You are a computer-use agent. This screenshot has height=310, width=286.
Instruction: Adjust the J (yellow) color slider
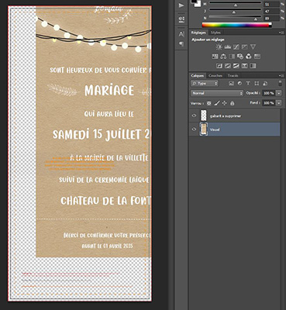[233, 12]
